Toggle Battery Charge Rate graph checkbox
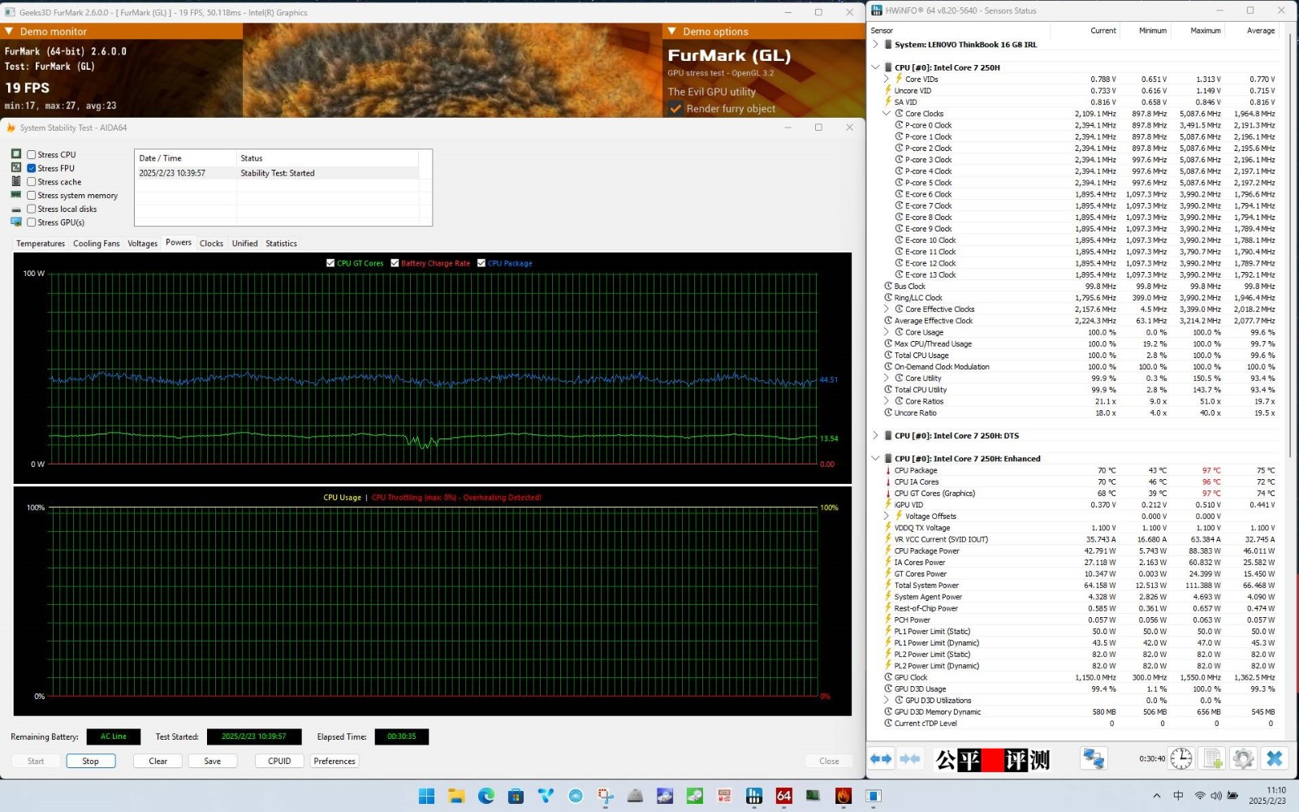1299x812 pixels. tap(395, 263)
